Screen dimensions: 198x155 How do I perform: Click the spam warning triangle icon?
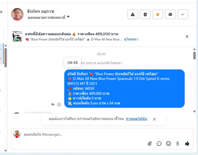(133, 14)
